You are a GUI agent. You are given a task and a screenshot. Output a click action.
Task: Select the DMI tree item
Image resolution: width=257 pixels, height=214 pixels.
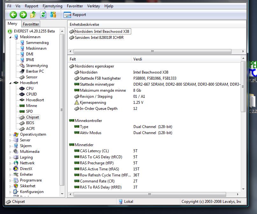point(30,54)
